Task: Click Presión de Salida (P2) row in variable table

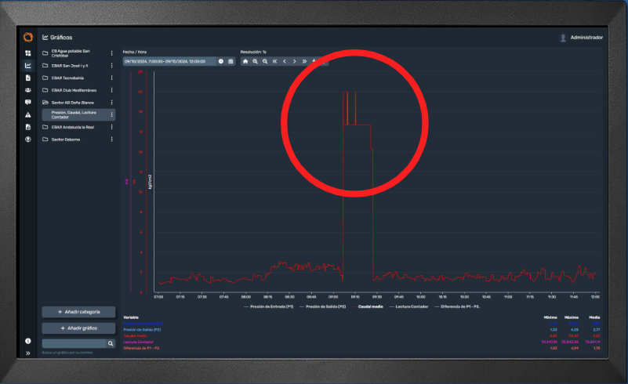Action: [361, 330]
